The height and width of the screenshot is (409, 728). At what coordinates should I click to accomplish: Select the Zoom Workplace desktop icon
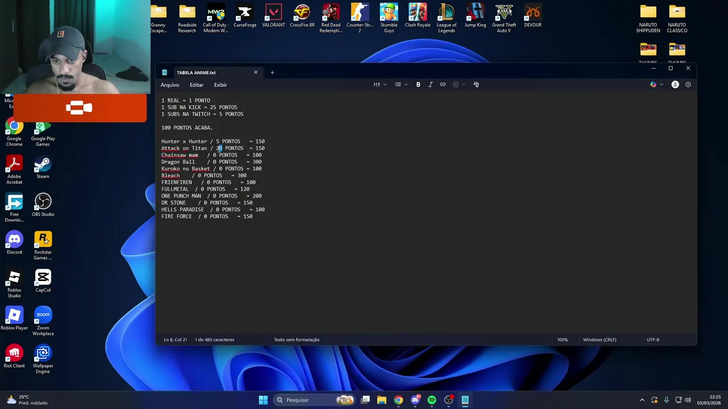43,322
